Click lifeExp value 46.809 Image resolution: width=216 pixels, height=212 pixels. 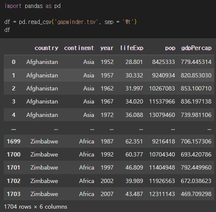134,167
